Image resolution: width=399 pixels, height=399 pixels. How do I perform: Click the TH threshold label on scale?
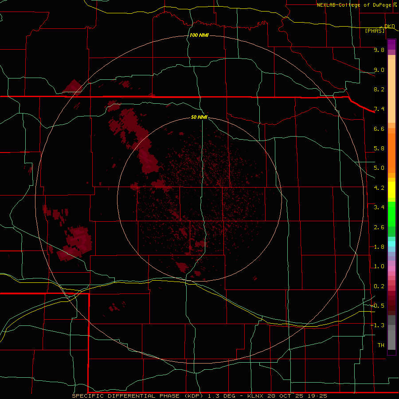381,345
